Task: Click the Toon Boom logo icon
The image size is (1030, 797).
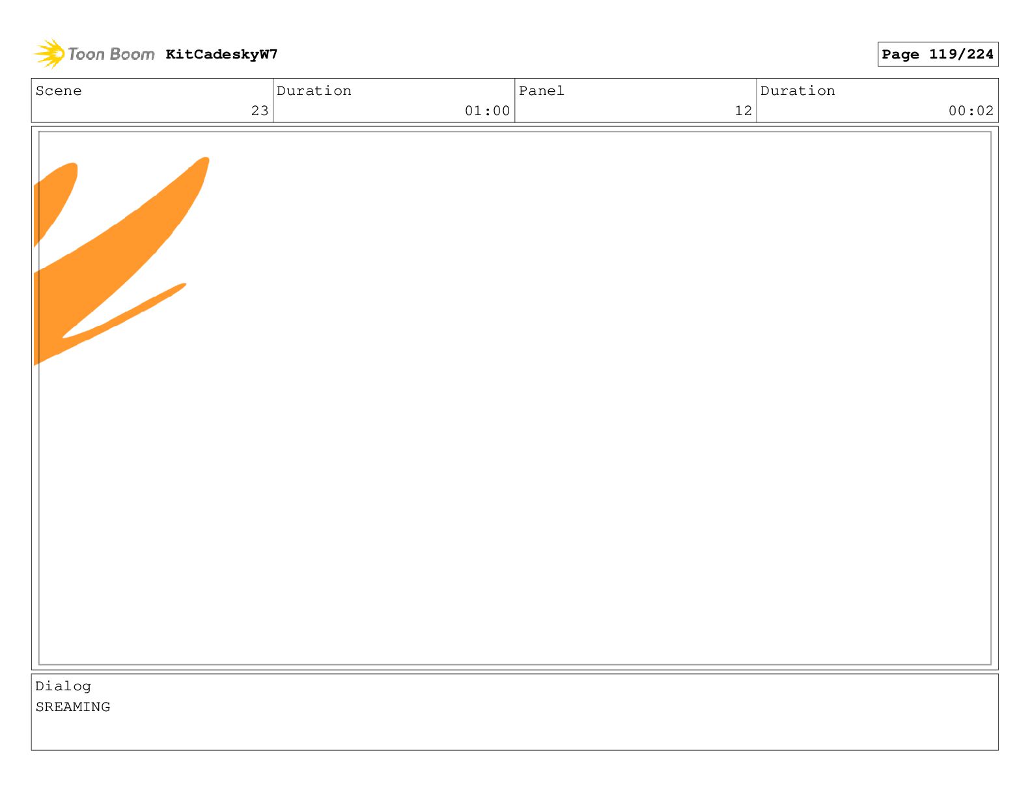Action: 49,53
